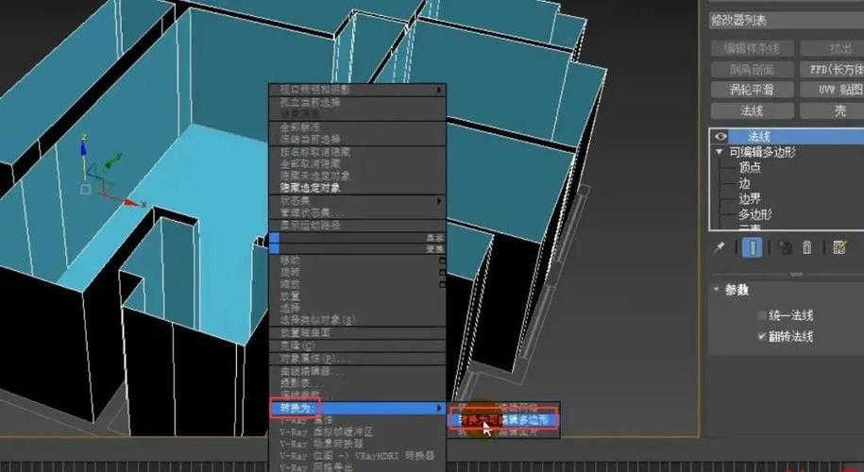Click the red X axis gizmo arrow

pyautogui.click(x=131, y=203)
